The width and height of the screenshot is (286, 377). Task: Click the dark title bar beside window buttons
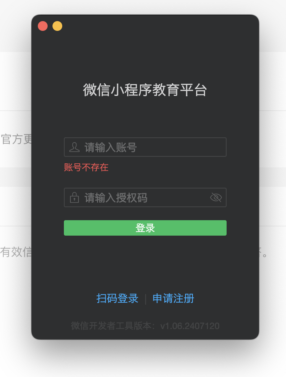[x=157, y=26]
